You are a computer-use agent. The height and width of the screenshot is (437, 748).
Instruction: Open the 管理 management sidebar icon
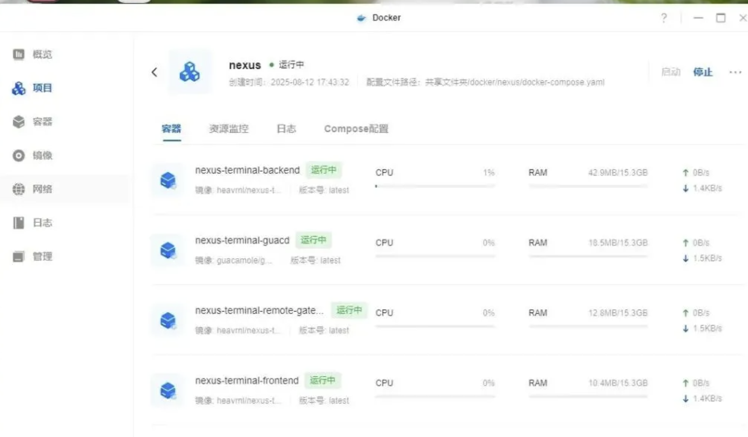pos(19,257)
